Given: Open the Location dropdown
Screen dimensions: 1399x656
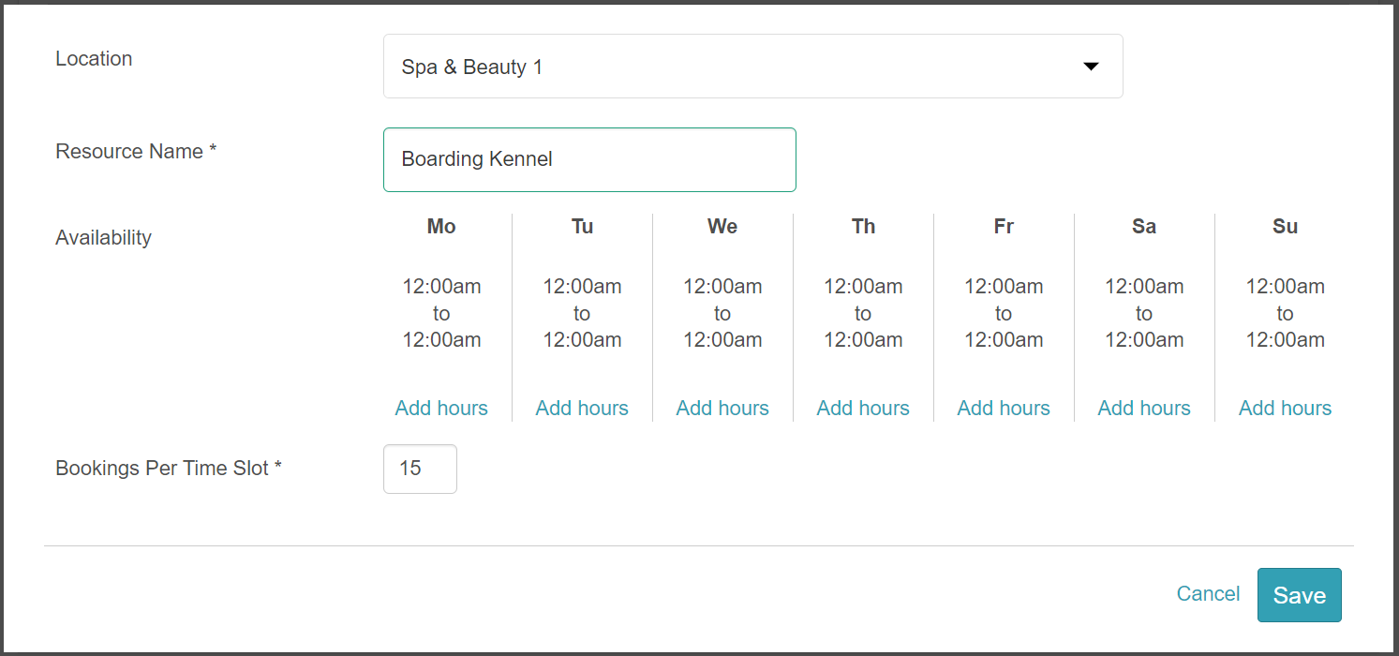Looking at the screenshot, I should coord(752,67).
